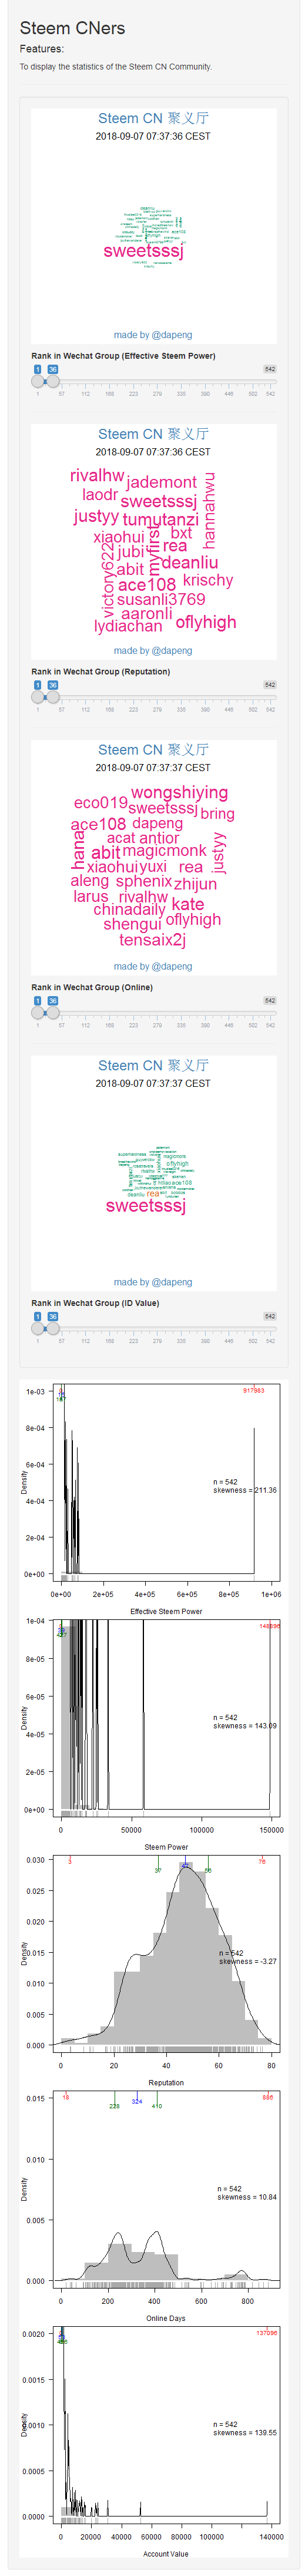Click @dapeng link under the ID Value cloud
The image size is (305, 2576).
click(172, 1282)
